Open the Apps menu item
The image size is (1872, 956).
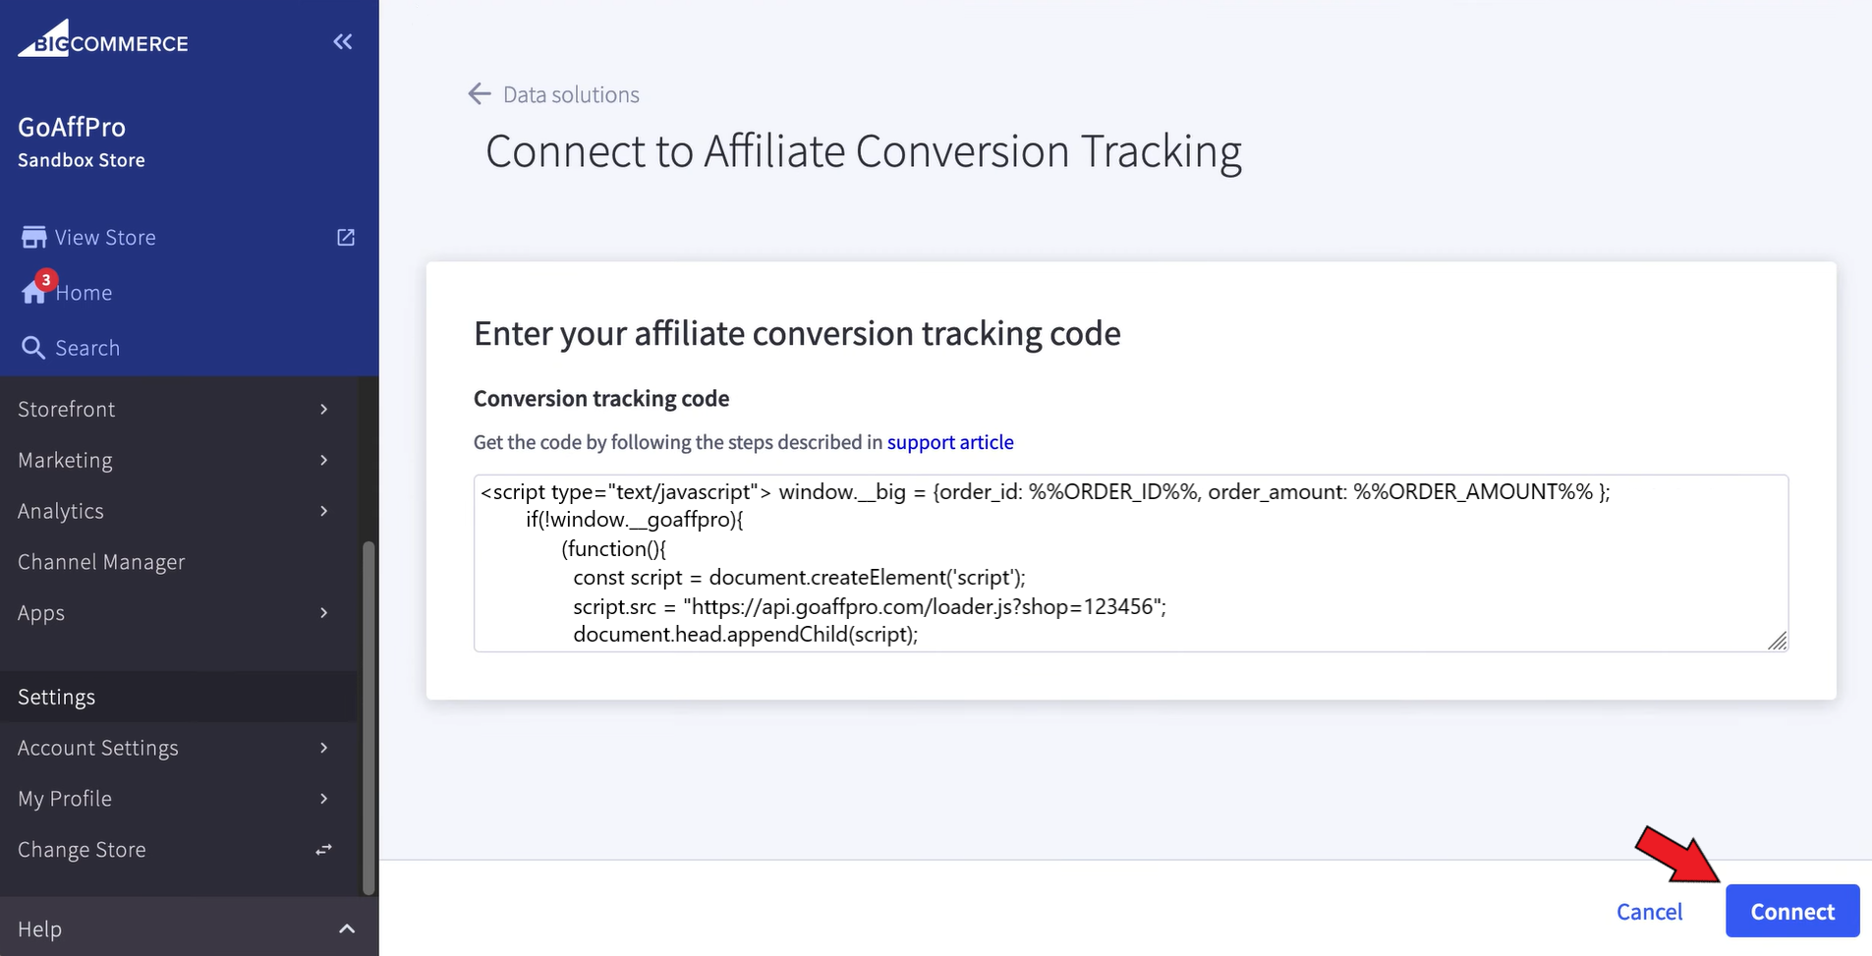(x=41, y=613)
